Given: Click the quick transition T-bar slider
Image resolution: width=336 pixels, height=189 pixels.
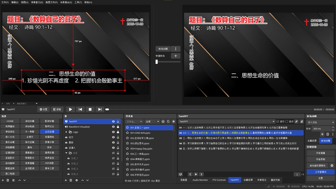Looking at the screenshot, I should [x=168, y=62].
